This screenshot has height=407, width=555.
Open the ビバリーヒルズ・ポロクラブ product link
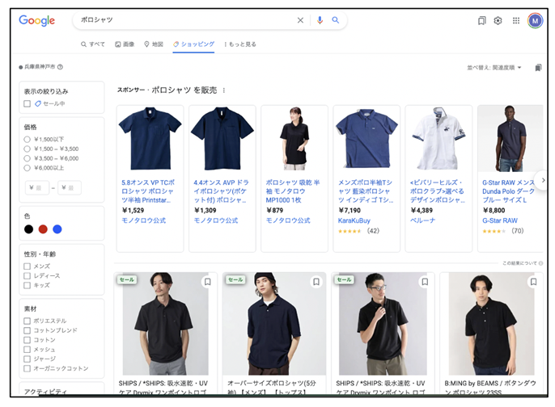pyautogui.click(x=438, y=191)
